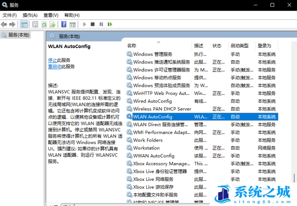Click the green Refresh toolbar icon
The image size is (297, 206).
pos(44,24)
